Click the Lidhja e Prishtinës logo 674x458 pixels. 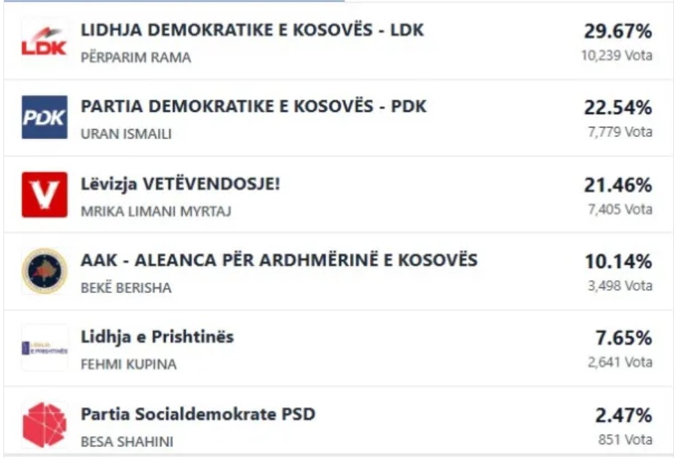point(44,348)
